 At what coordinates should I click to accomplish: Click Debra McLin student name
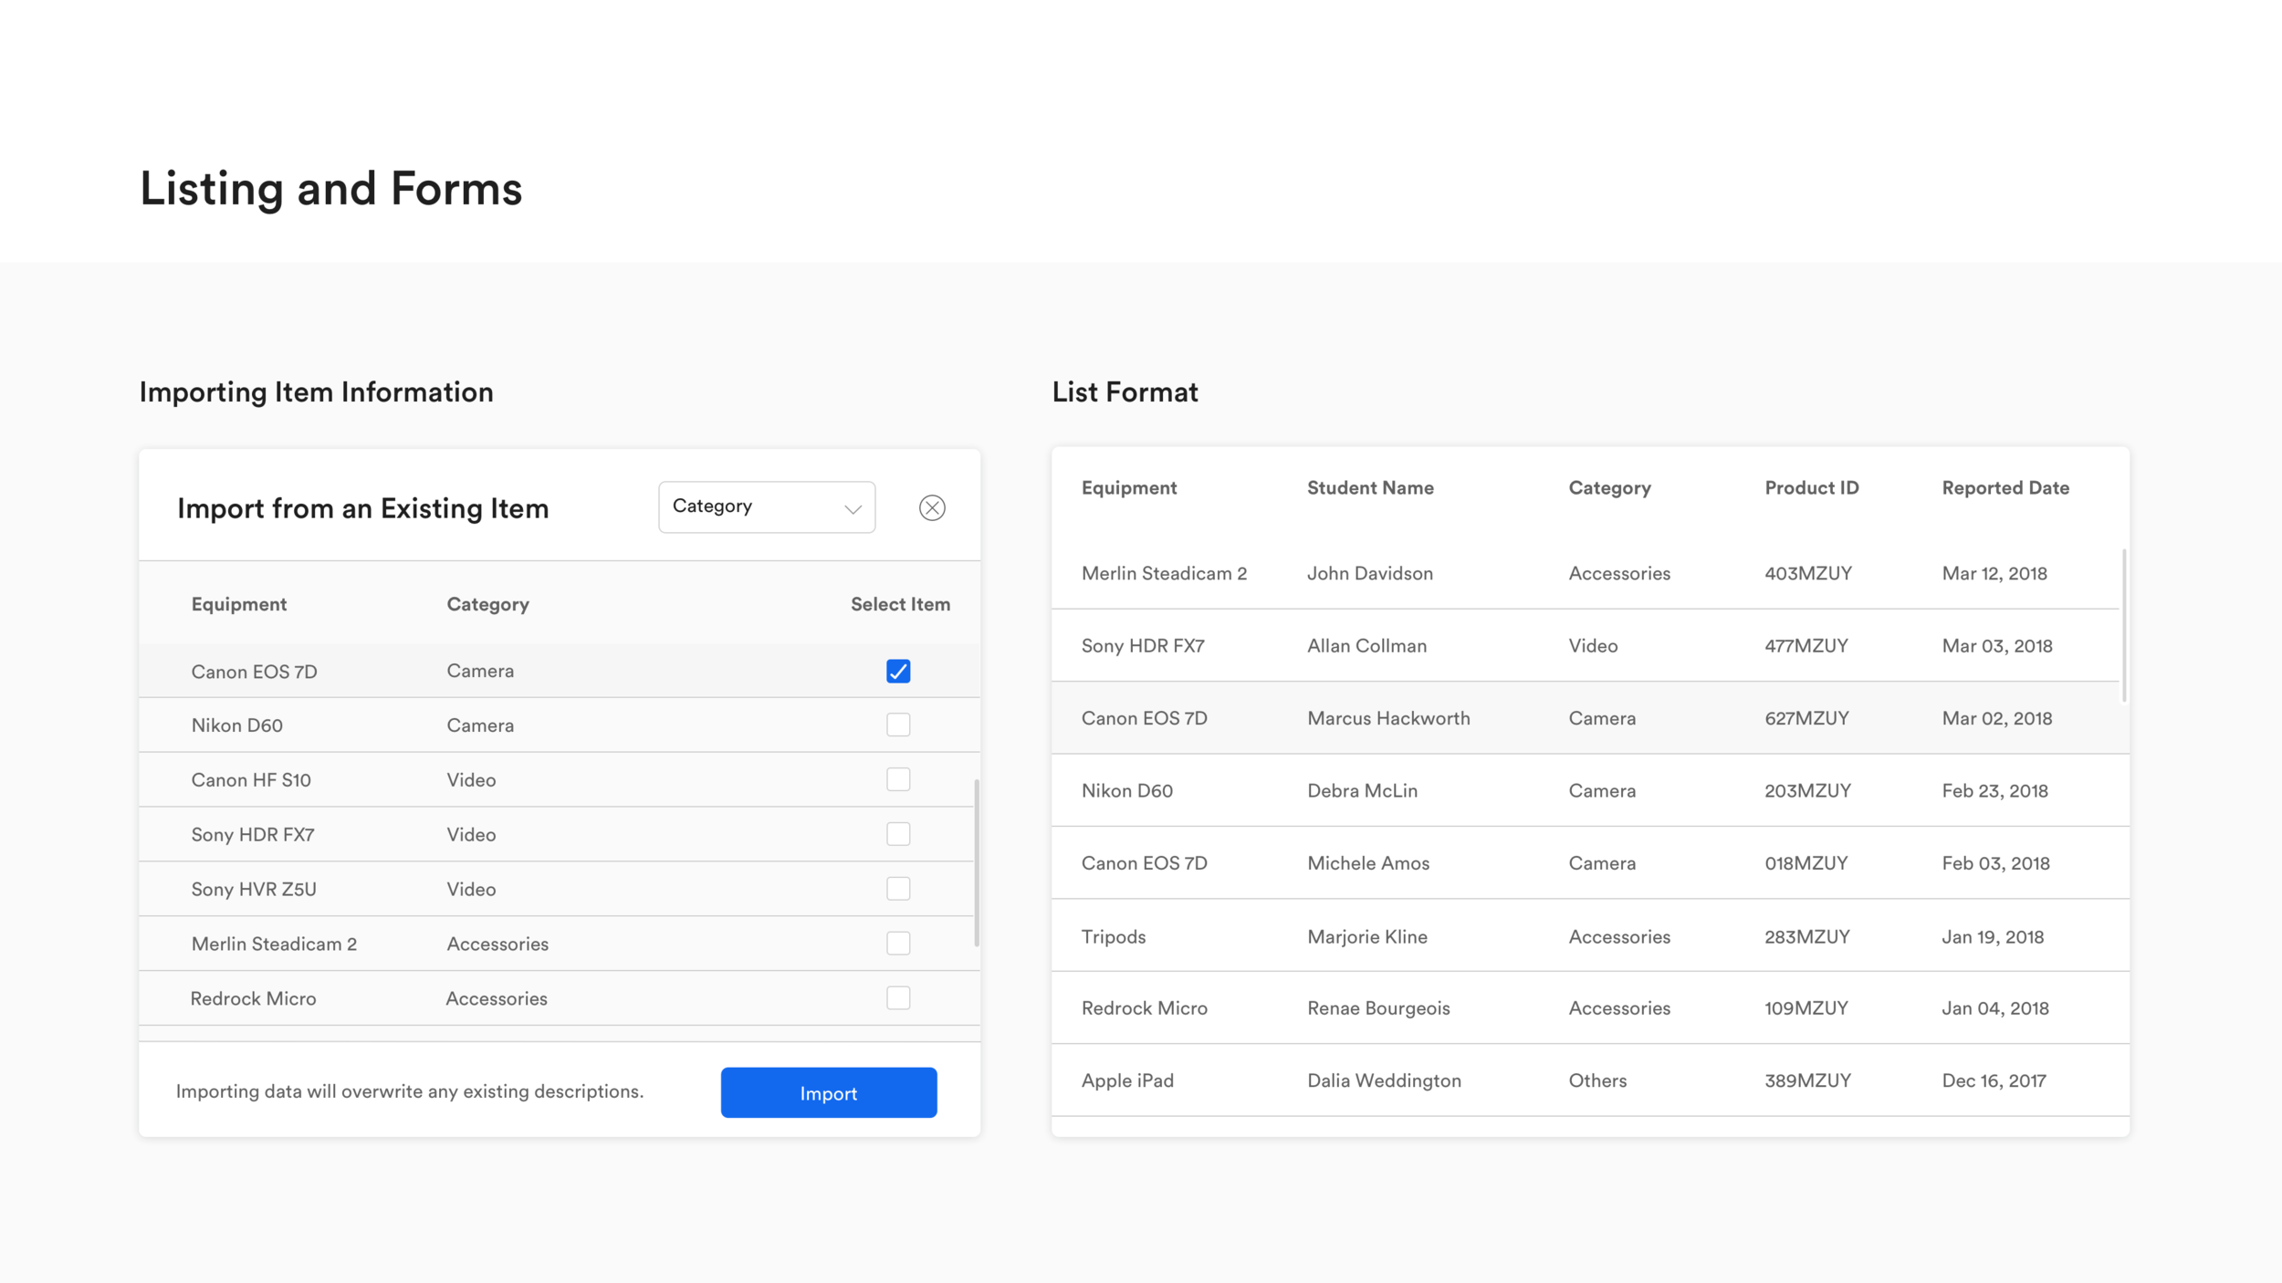[x=1362, y=790]
